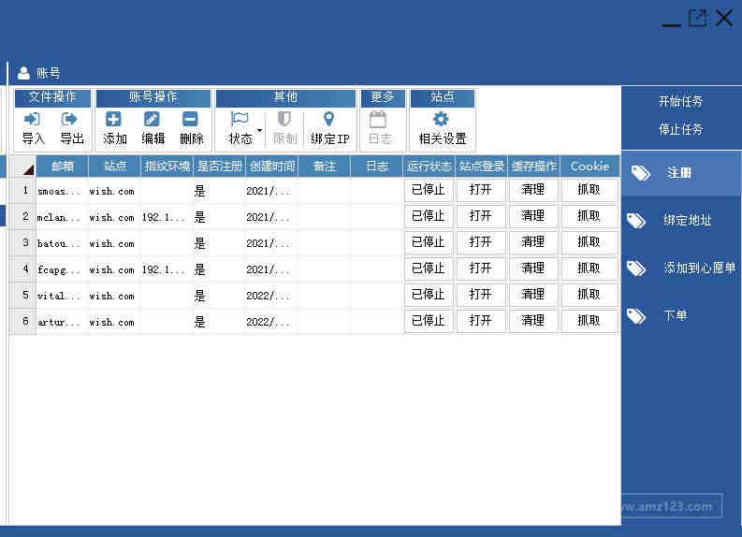
Task: Select the 下单 task
Action: 681,315
